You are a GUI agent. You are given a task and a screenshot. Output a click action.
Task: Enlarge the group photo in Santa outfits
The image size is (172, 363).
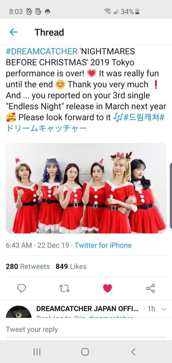click(86, 188)
